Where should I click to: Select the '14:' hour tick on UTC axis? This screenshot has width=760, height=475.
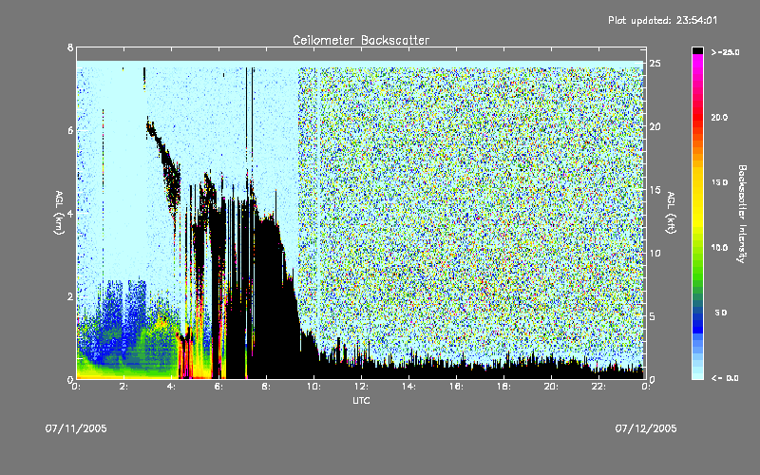coord(408,387)
